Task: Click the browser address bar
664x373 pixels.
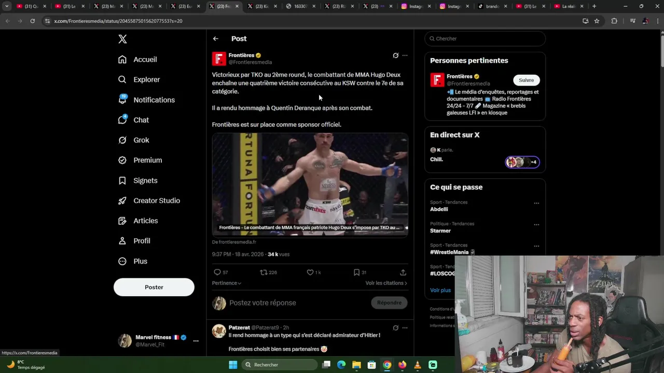Action: 311,21
